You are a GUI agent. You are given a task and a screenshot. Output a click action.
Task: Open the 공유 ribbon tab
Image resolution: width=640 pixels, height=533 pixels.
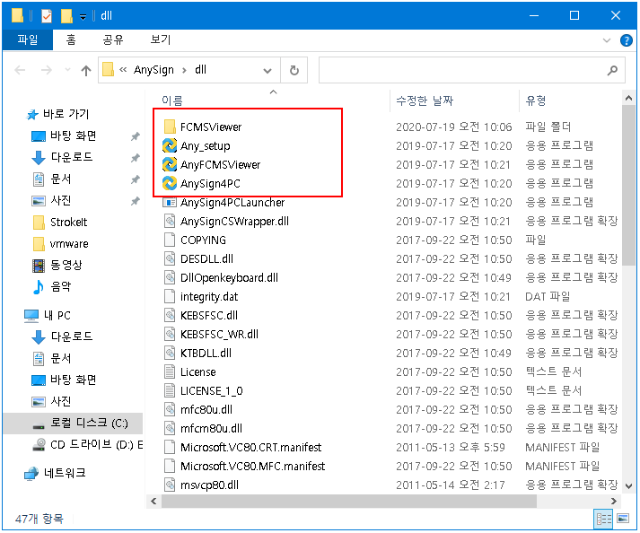tap(113, 39)
